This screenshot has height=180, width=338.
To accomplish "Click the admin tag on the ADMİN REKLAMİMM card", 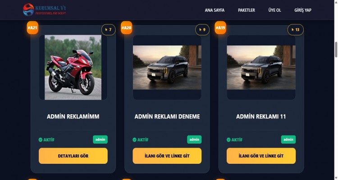I will [x=100, y=139].
